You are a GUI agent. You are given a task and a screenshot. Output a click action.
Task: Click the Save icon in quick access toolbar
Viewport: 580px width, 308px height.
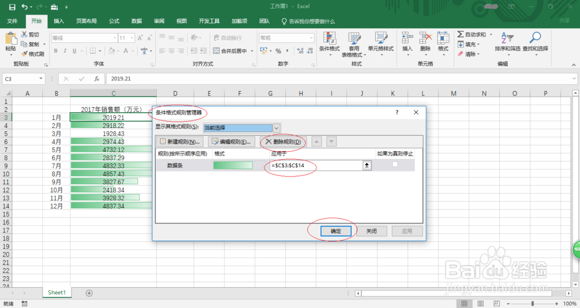(x=12, y=7)
